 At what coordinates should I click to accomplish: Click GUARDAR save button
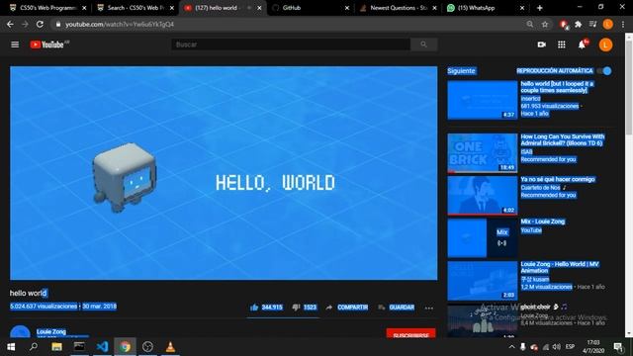pyautogui.click(x=397, y=308)
